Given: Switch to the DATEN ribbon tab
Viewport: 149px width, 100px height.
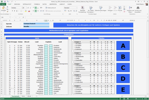Looking at the screenshot, I should click(44, 4).
